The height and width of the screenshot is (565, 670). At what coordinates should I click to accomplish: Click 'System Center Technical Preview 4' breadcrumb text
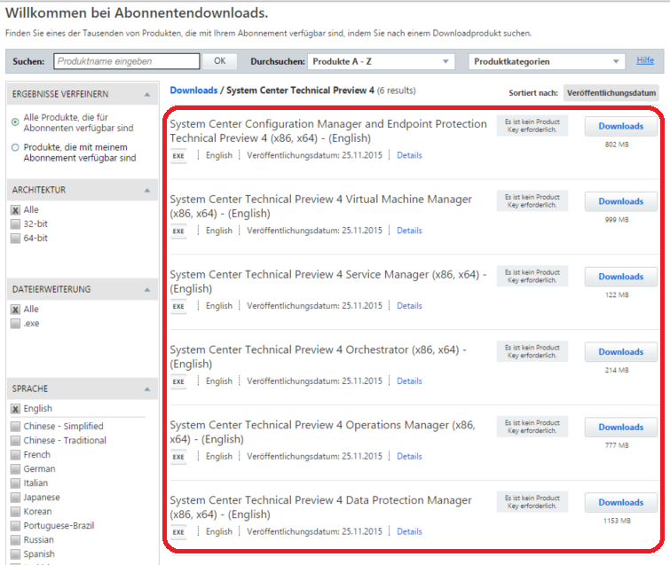300,90
